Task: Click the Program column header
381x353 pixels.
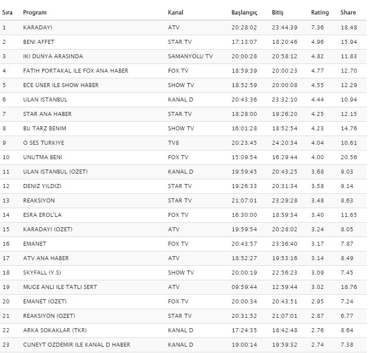Action: tap(35, 12)
